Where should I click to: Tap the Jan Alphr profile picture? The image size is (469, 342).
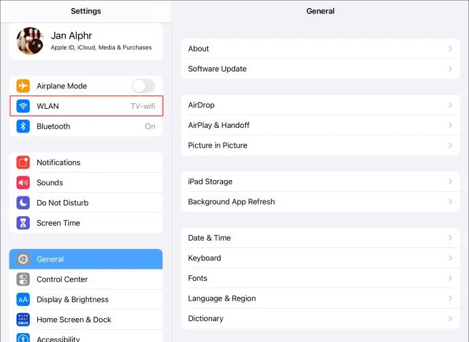pyautogui.click(x=30, y=41)
